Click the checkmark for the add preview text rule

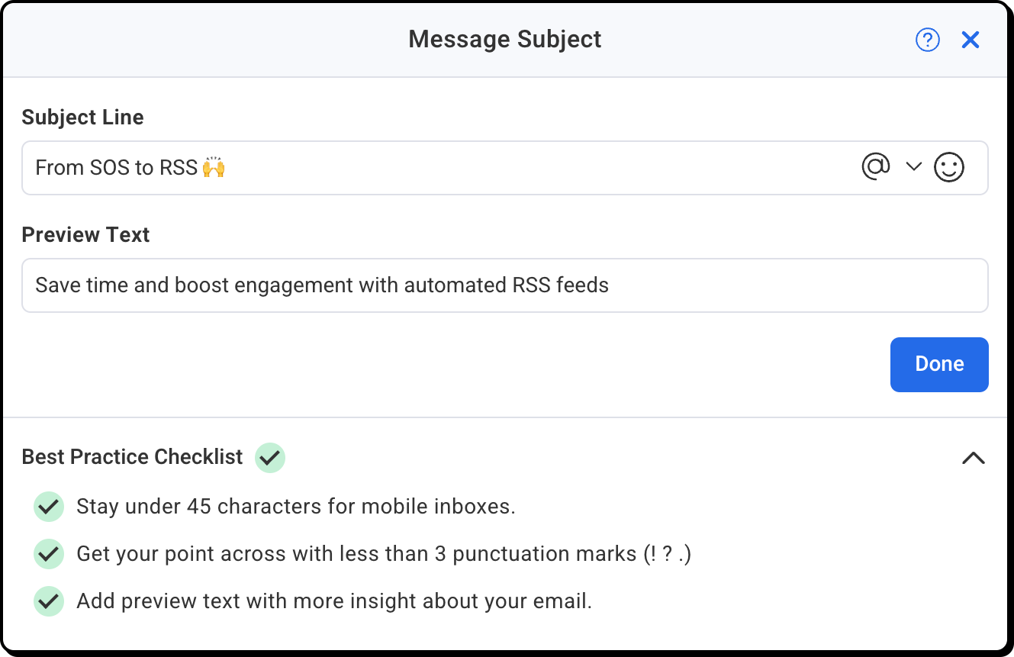tap(49, 601)
